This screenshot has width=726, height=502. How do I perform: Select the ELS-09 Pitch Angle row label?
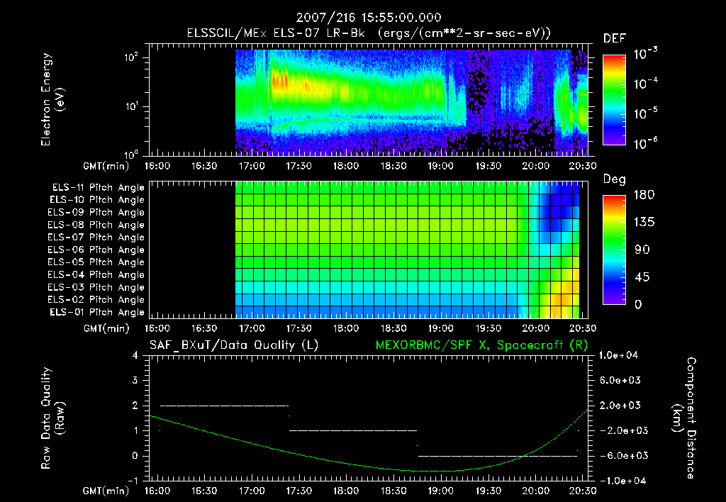point(96,212)
